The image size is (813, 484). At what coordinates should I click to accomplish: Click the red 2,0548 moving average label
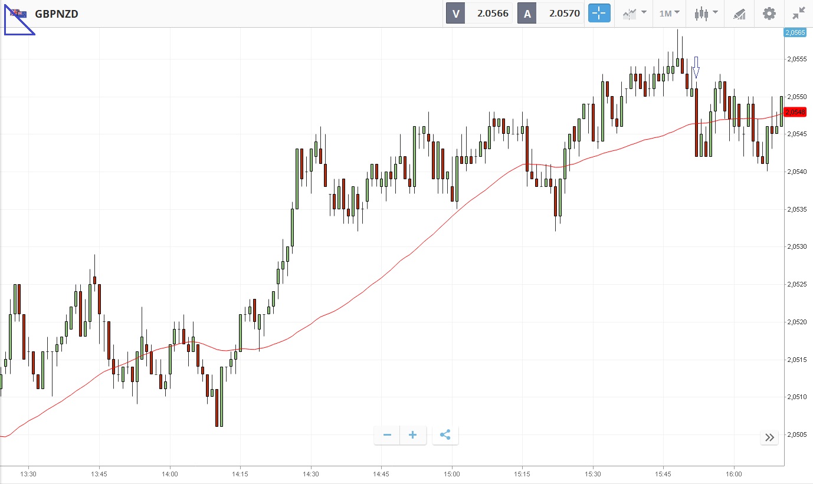point(795,111)
